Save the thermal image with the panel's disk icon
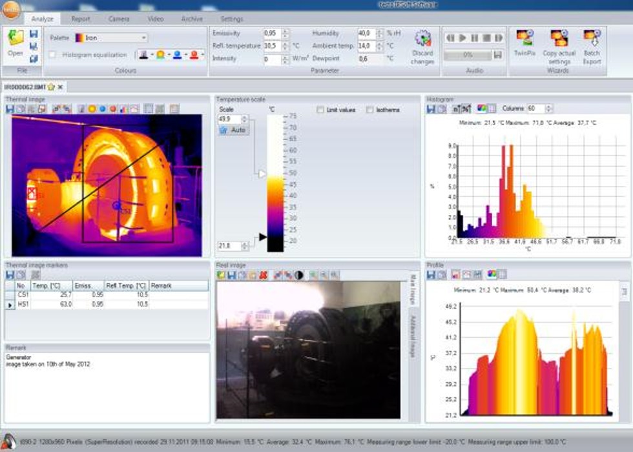The width and height of the screenshot is (633, 452). 10,109
